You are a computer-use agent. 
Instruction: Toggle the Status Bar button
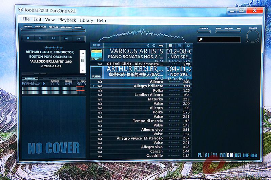(234, 31)
